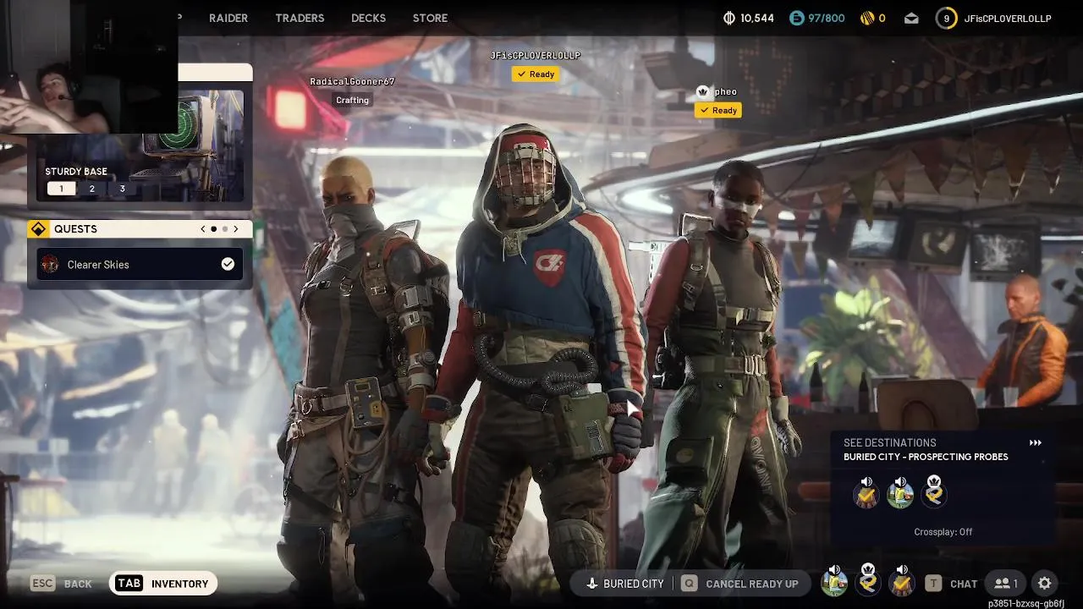Click the T key chat hint icon

[x=933, y=584]
